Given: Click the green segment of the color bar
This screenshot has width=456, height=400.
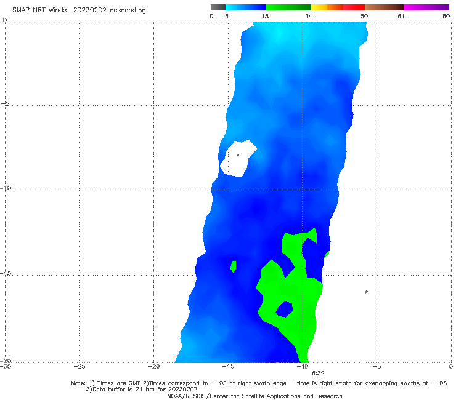Looking at the screenshot, I should coord(288,7).
